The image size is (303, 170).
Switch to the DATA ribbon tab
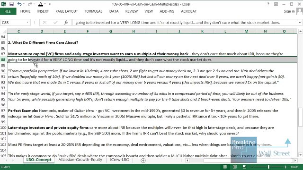(x=114, y=11)
